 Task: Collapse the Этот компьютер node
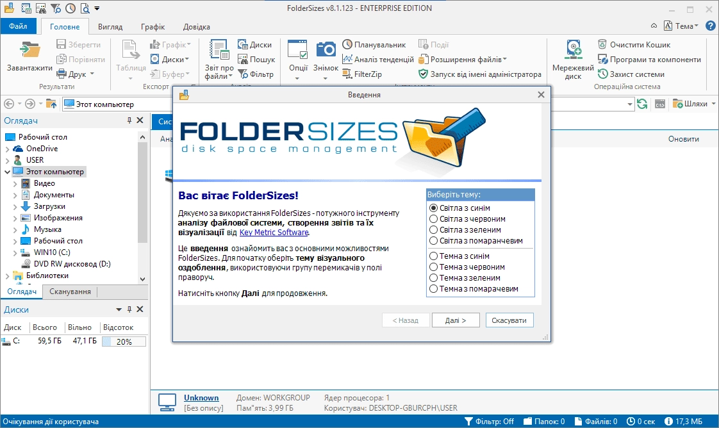pyautogui.click(x=7, y=172)
